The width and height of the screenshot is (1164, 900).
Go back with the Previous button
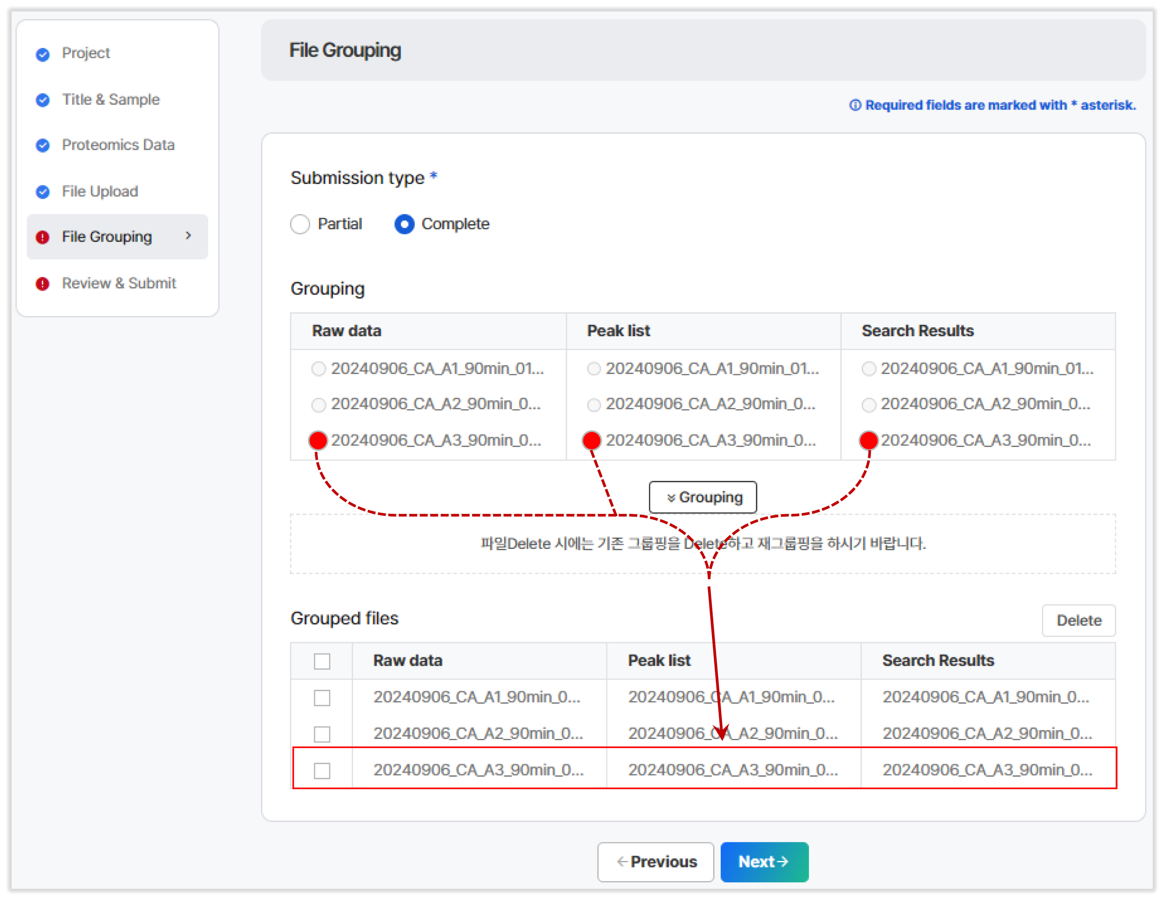point(656,862)
